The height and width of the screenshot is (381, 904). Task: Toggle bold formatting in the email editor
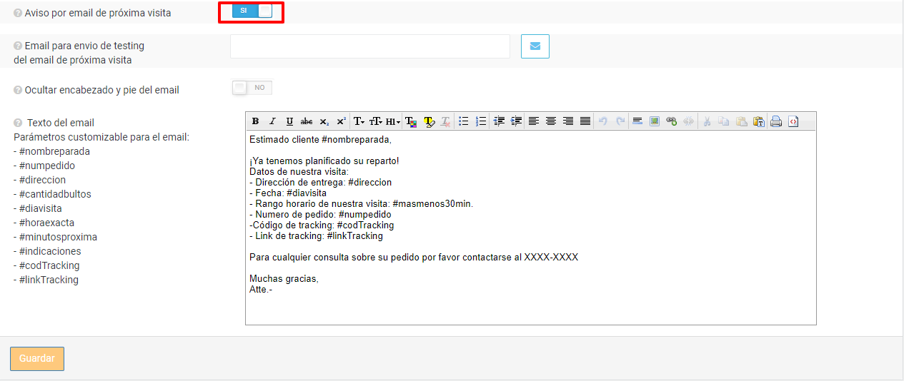click(x=255, y=121)
